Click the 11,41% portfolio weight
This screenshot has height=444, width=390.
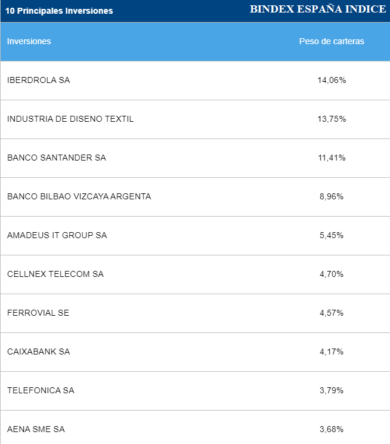tap(332, 158)
